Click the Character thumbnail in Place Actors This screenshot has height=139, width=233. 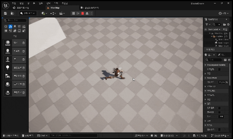click(8, 51)
